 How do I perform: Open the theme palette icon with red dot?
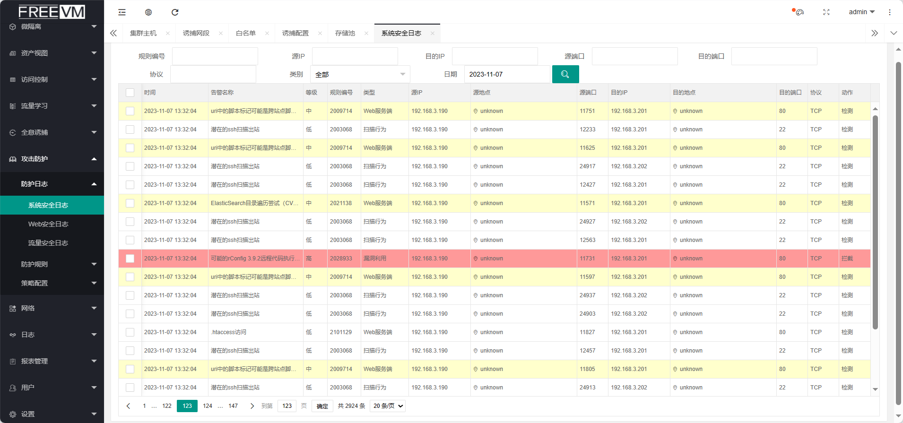[x=799, y=12]
